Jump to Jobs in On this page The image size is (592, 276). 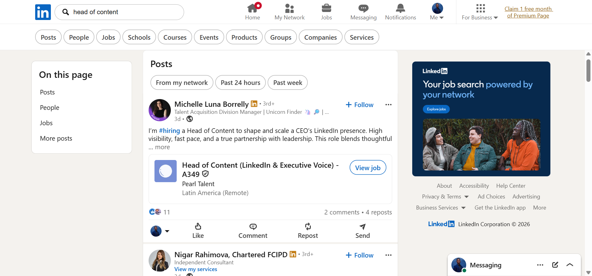click(x=46, y=123)
